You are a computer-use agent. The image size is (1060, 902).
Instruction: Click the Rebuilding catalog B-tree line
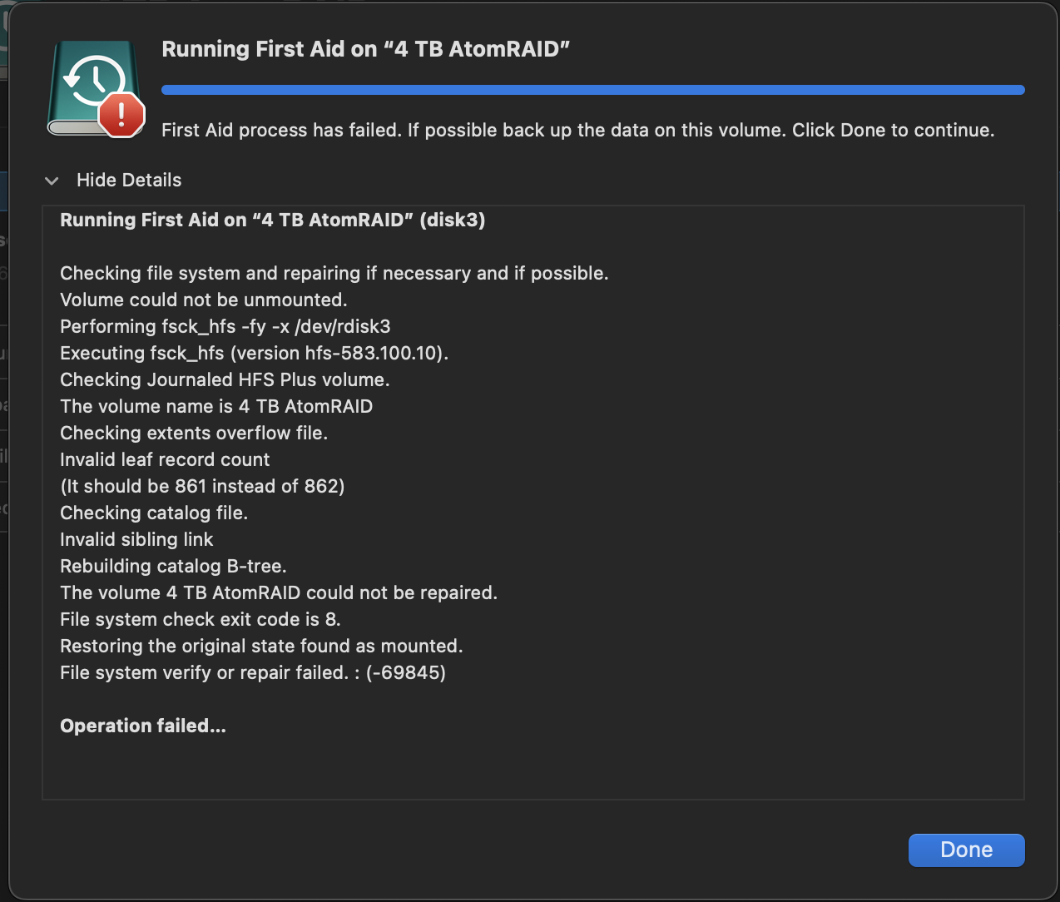tap(173, 566)
